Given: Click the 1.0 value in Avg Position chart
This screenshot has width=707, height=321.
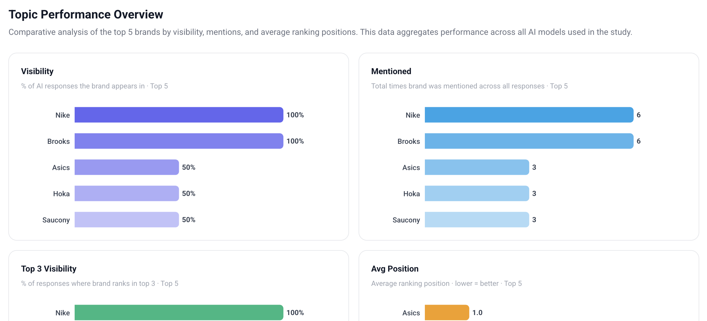Looking at the screenshot, I should (477, 313).
